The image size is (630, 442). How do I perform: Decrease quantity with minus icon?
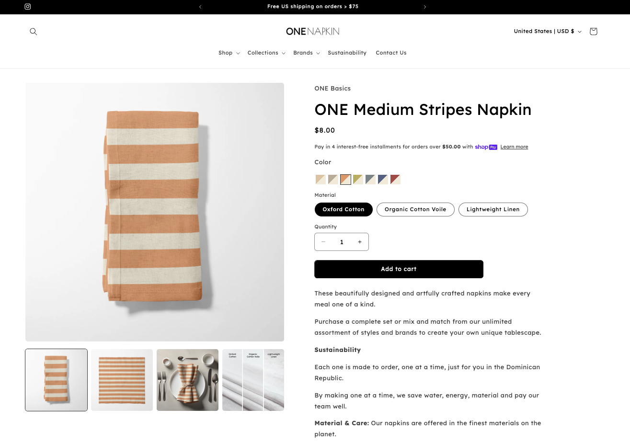click(323, 242)
